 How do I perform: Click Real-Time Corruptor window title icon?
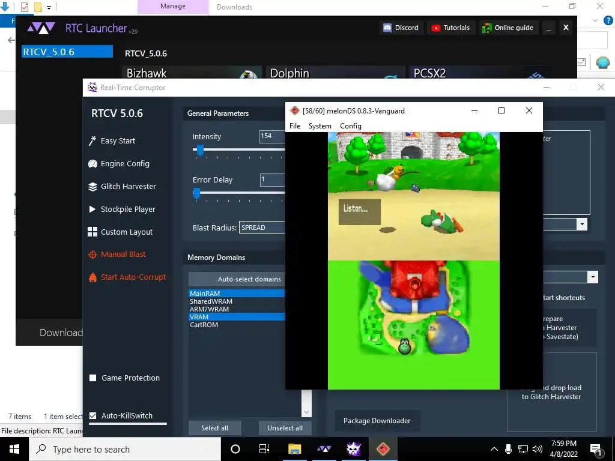pyautogui.click(x=92, y=88)
